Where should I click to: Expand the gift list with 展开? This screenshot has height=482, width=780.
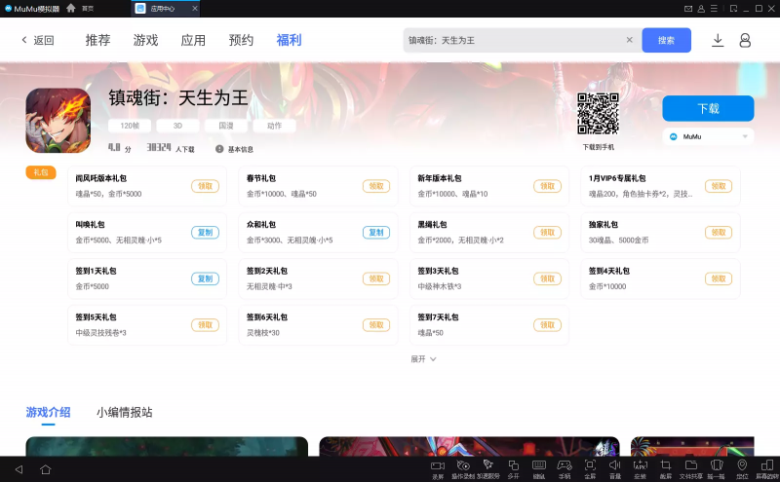423,358
